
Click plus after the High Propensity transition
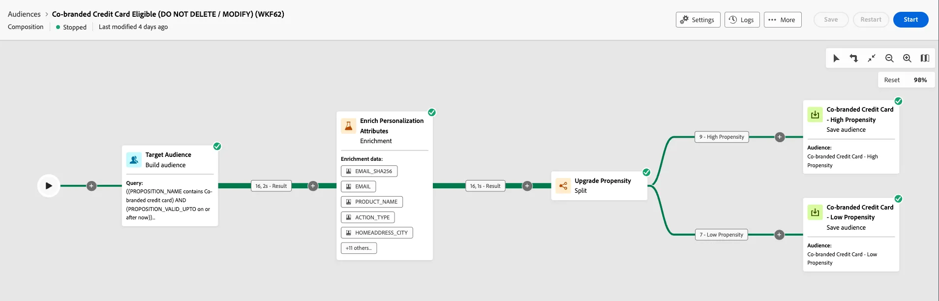click(780, 137)
